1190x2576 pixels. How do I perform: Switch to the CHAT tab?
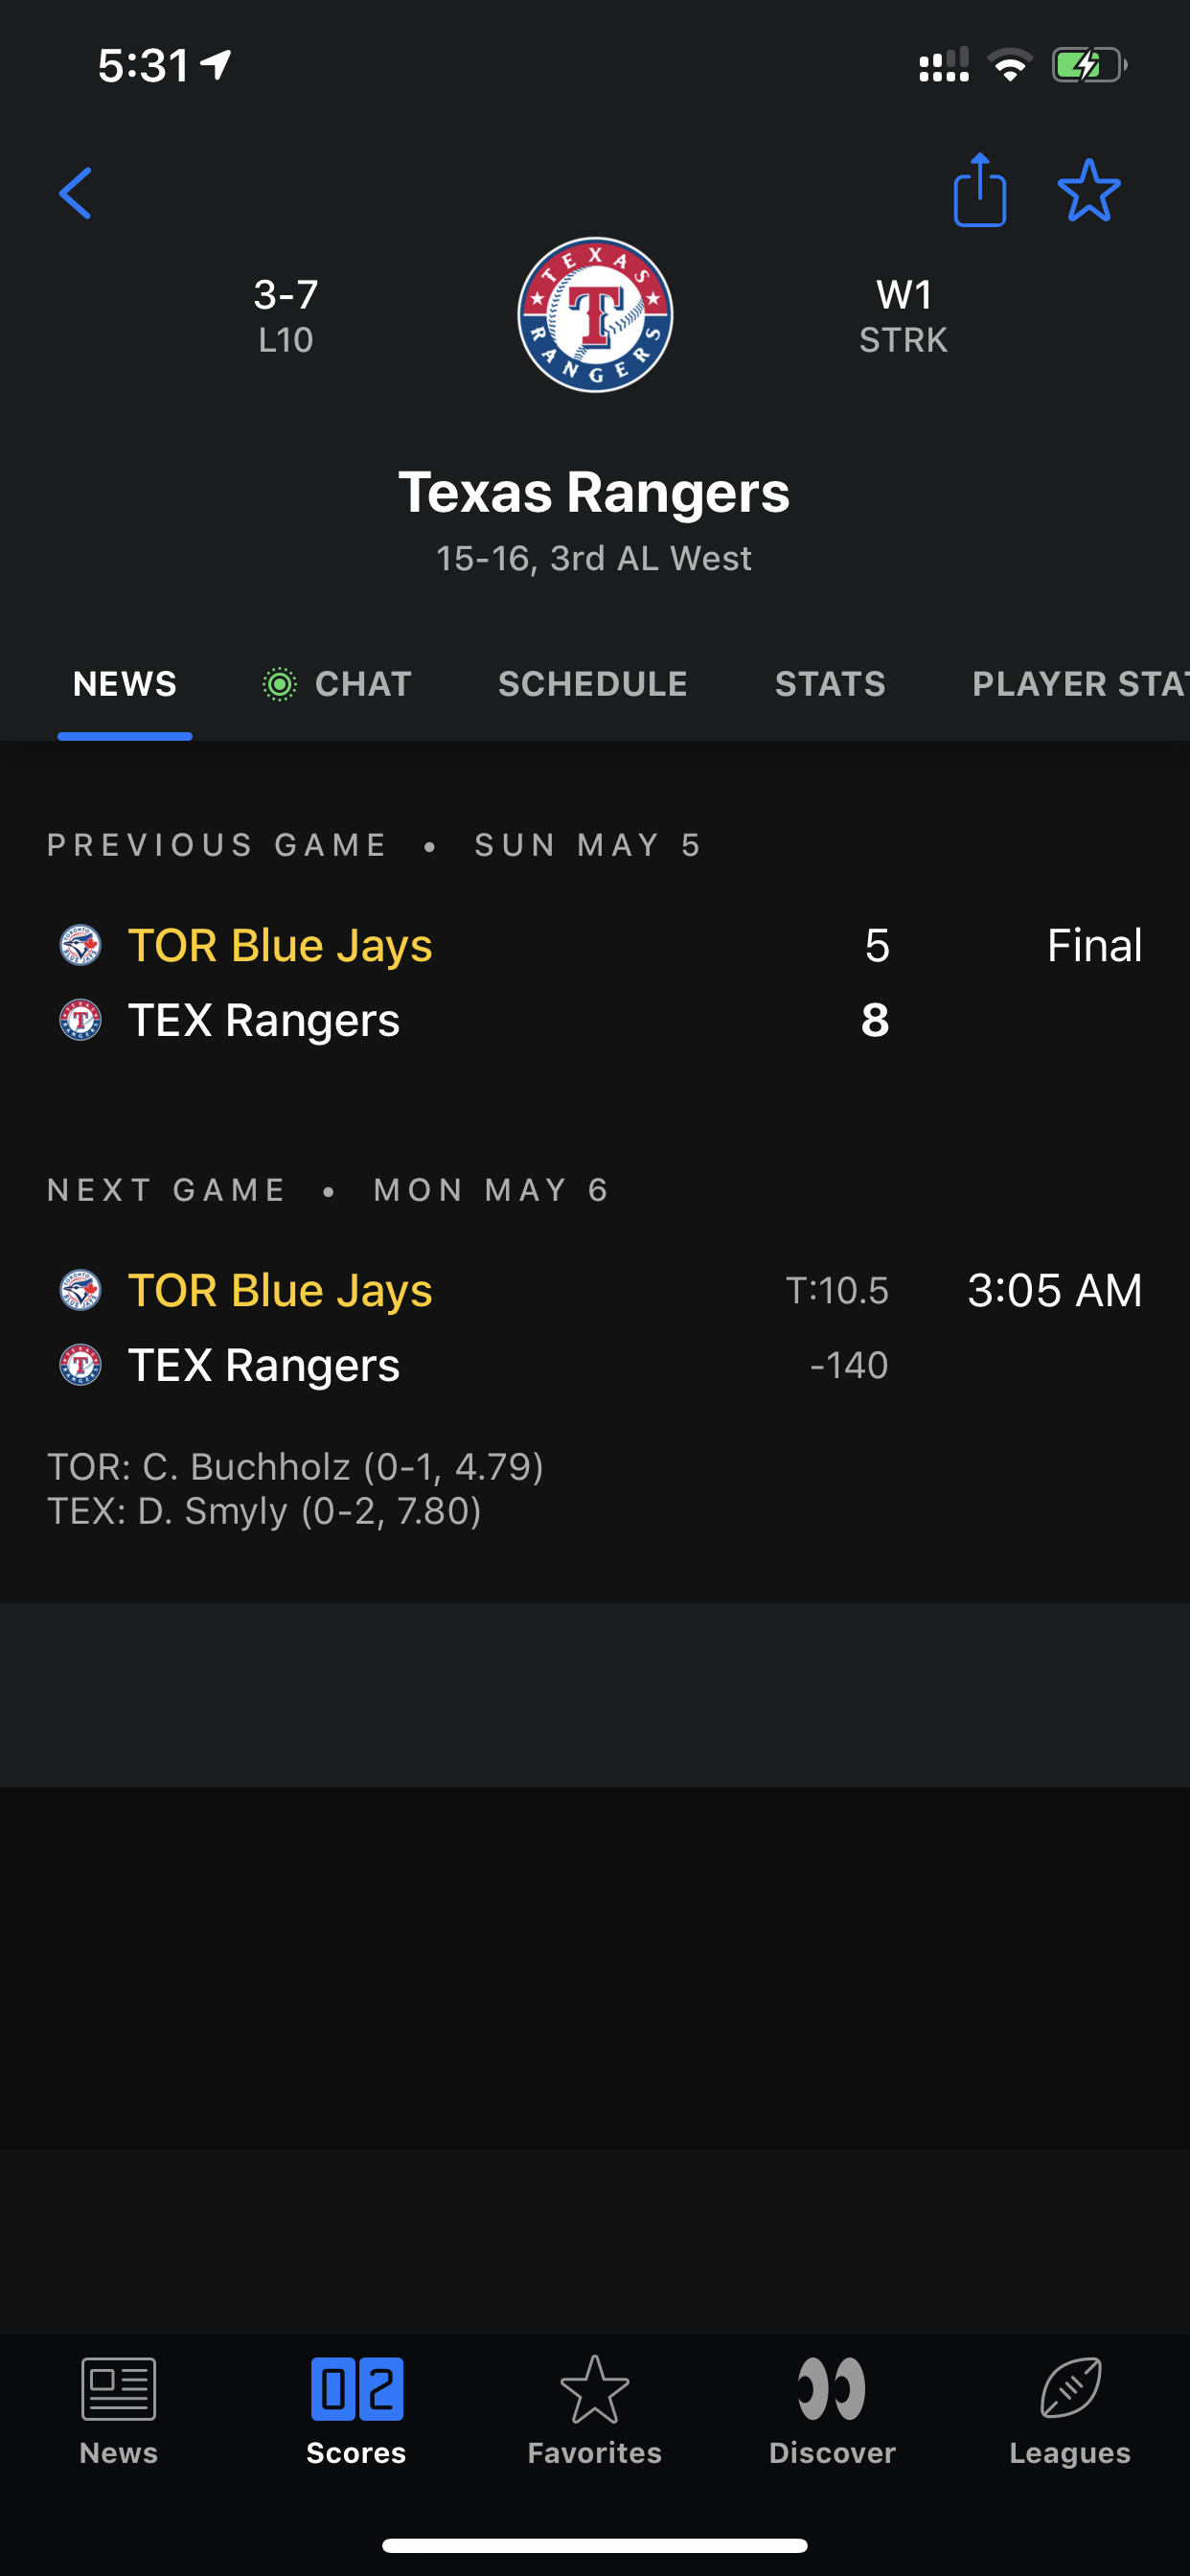(338, 684)
